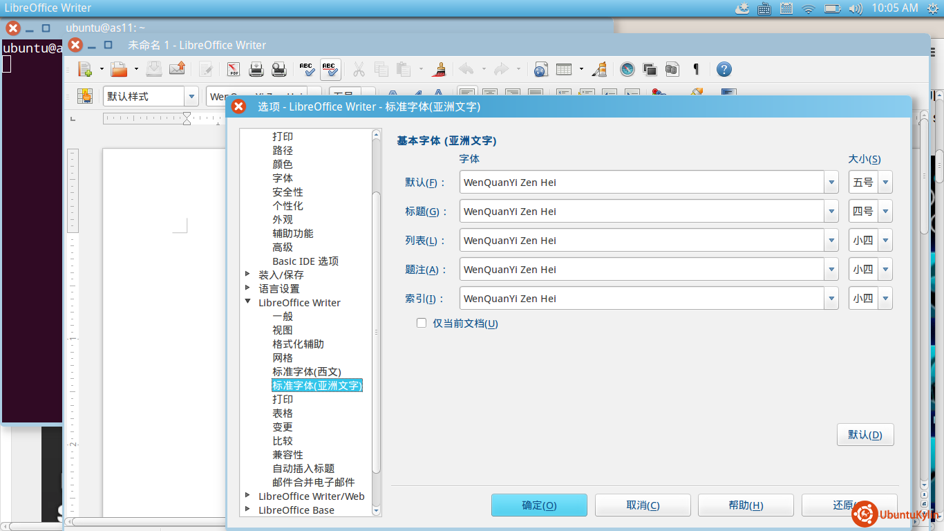Click the 默认(D) reset button
Image resolution: width=944 pixels, height=531 pixels.
point(865,435)
